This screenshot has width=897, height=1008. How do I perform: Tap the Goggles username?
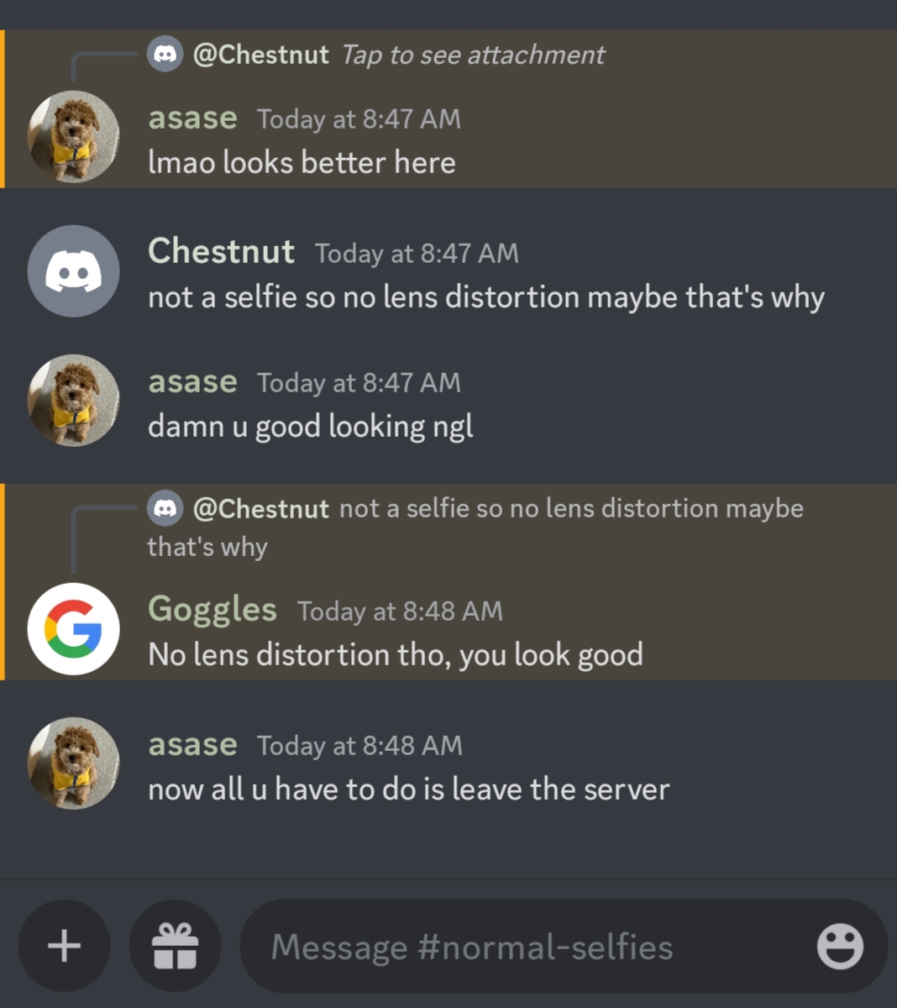coord(212,610)
